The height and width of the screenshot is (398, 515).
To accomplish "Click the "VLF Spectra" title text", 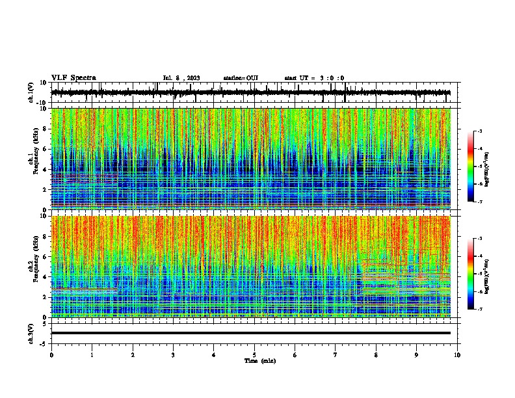I will pos(73,78).
